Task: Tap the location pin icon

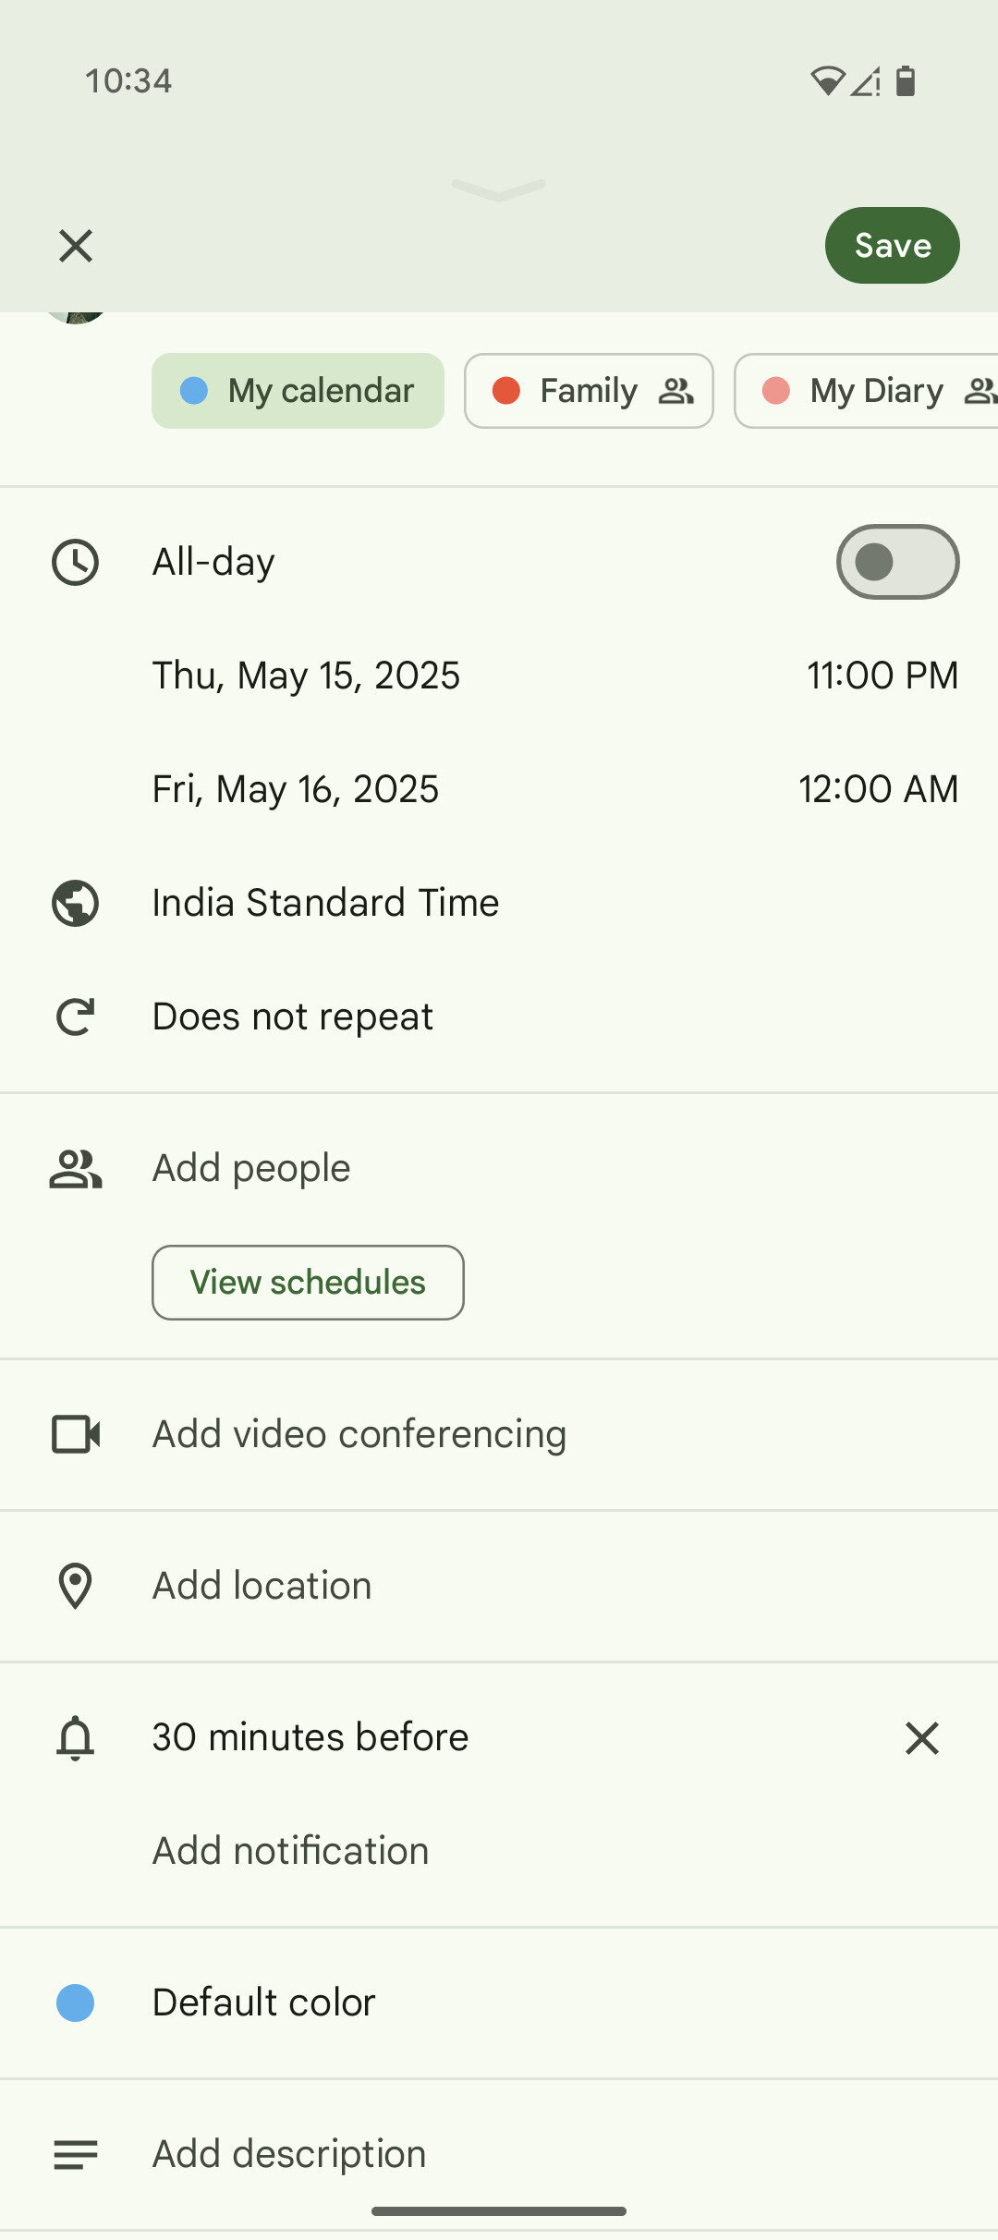Action: pyautogui.click(x=76, y=1586)
